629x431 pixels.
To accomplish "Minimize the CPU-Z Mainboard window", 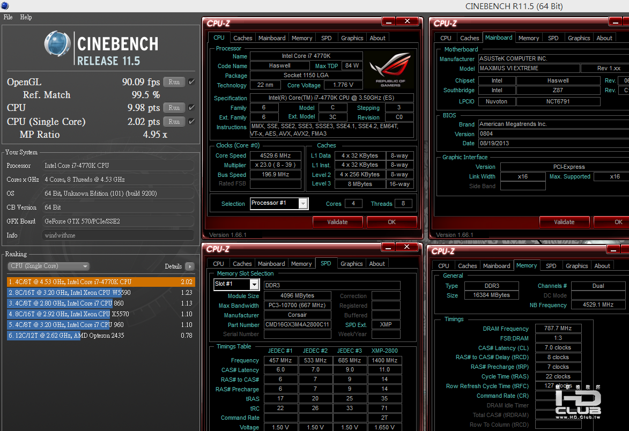I will click(616, 21).
